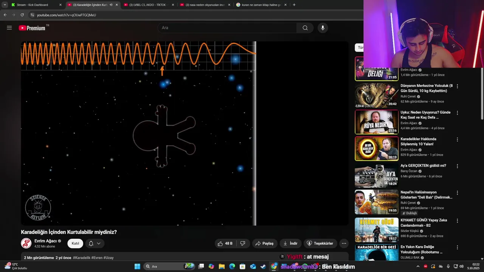The height and width of the screenshot is (272, 484).
Task: Open options menu for Ay'a GERÇEKTEN gidildi mi
Action: point(457,166)
